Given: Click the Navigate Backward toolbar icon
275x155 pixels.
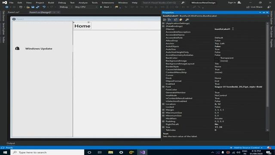Looking at the screenshot, I should [7, 7].
